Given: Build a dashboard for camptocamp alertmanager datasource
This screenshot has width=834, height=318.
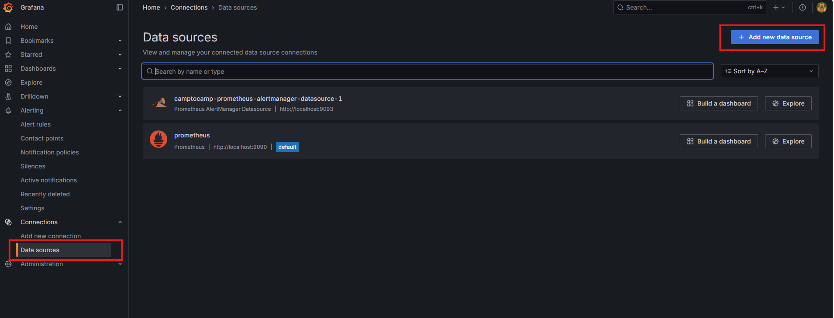Looking at the screenshot, I should click(x=719, y=103).
